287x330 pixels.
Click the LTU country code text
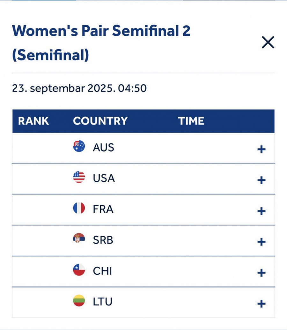click(103, 302)
